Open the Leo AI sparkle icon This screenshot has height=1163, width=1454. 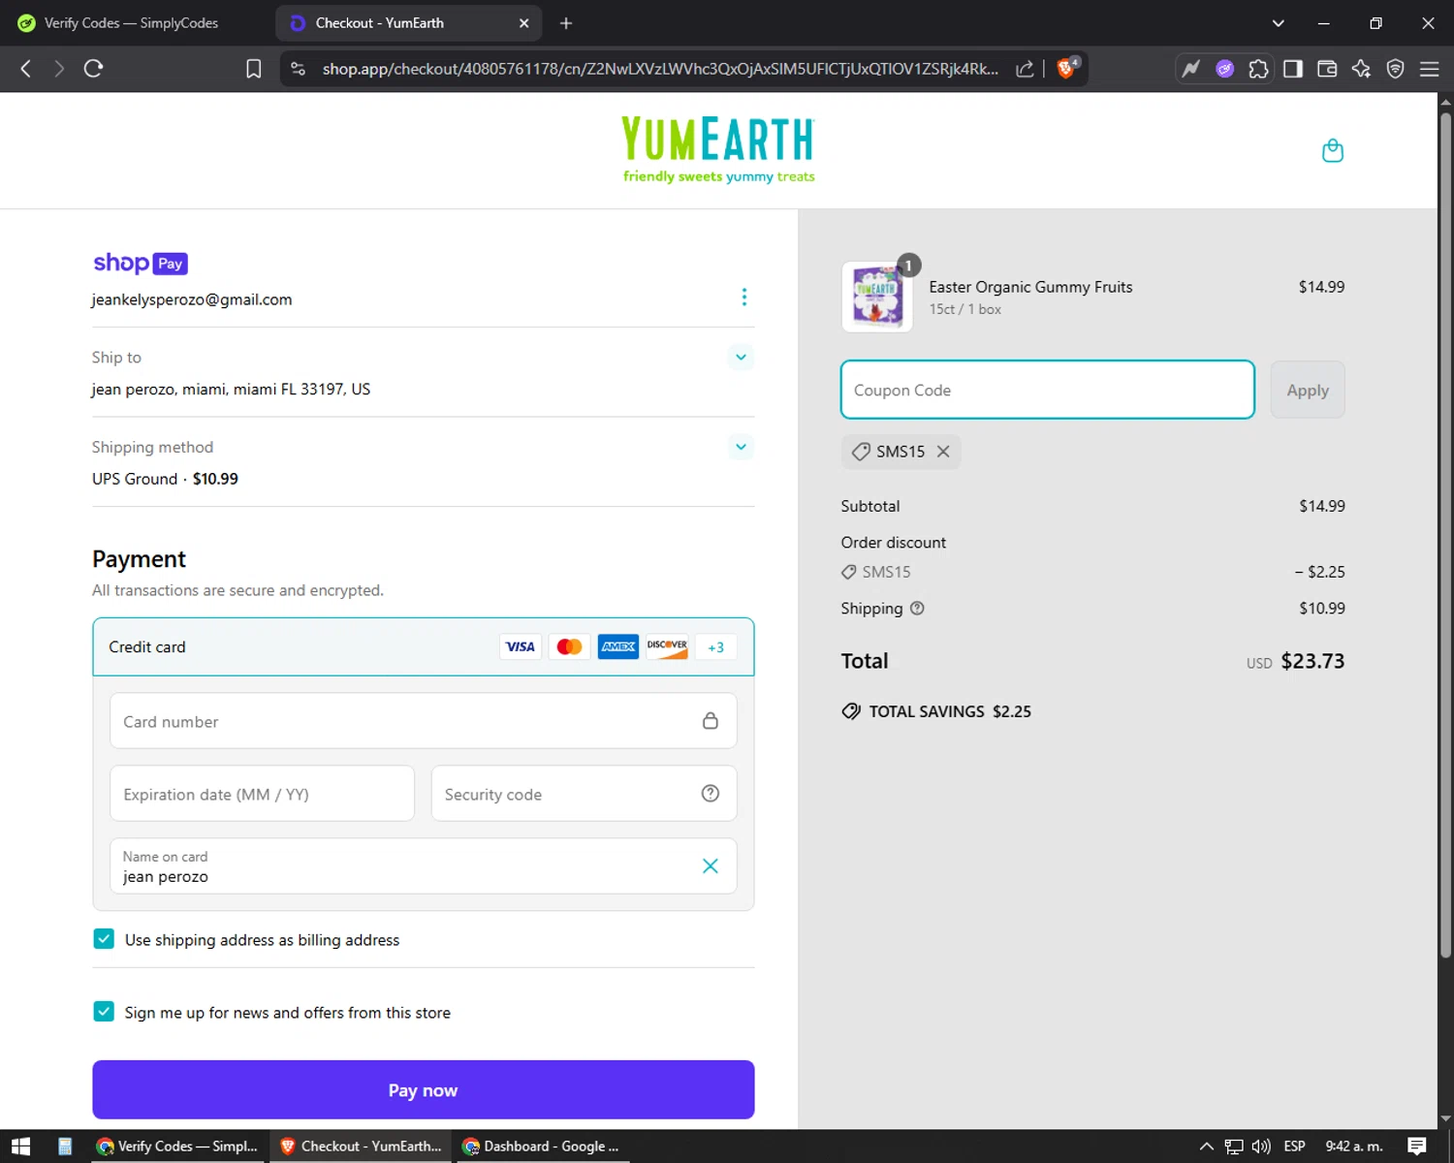(x=1361, y=68)
